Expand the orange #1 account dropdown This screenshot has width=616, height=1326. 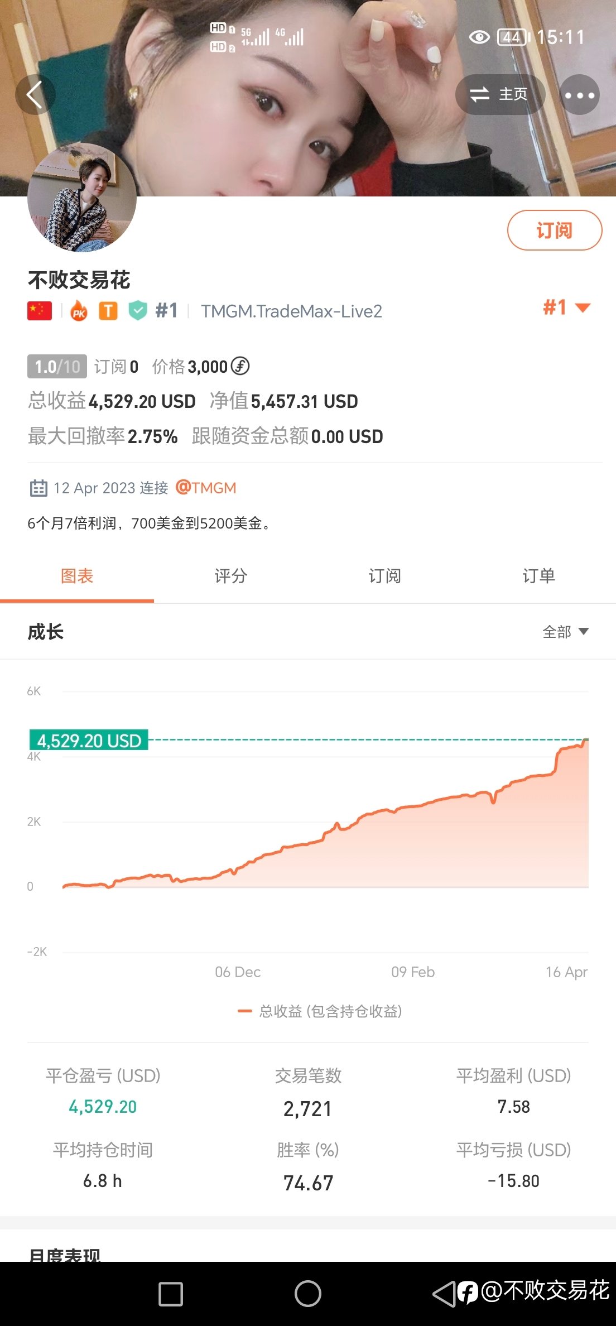click(x=567, y=308)
